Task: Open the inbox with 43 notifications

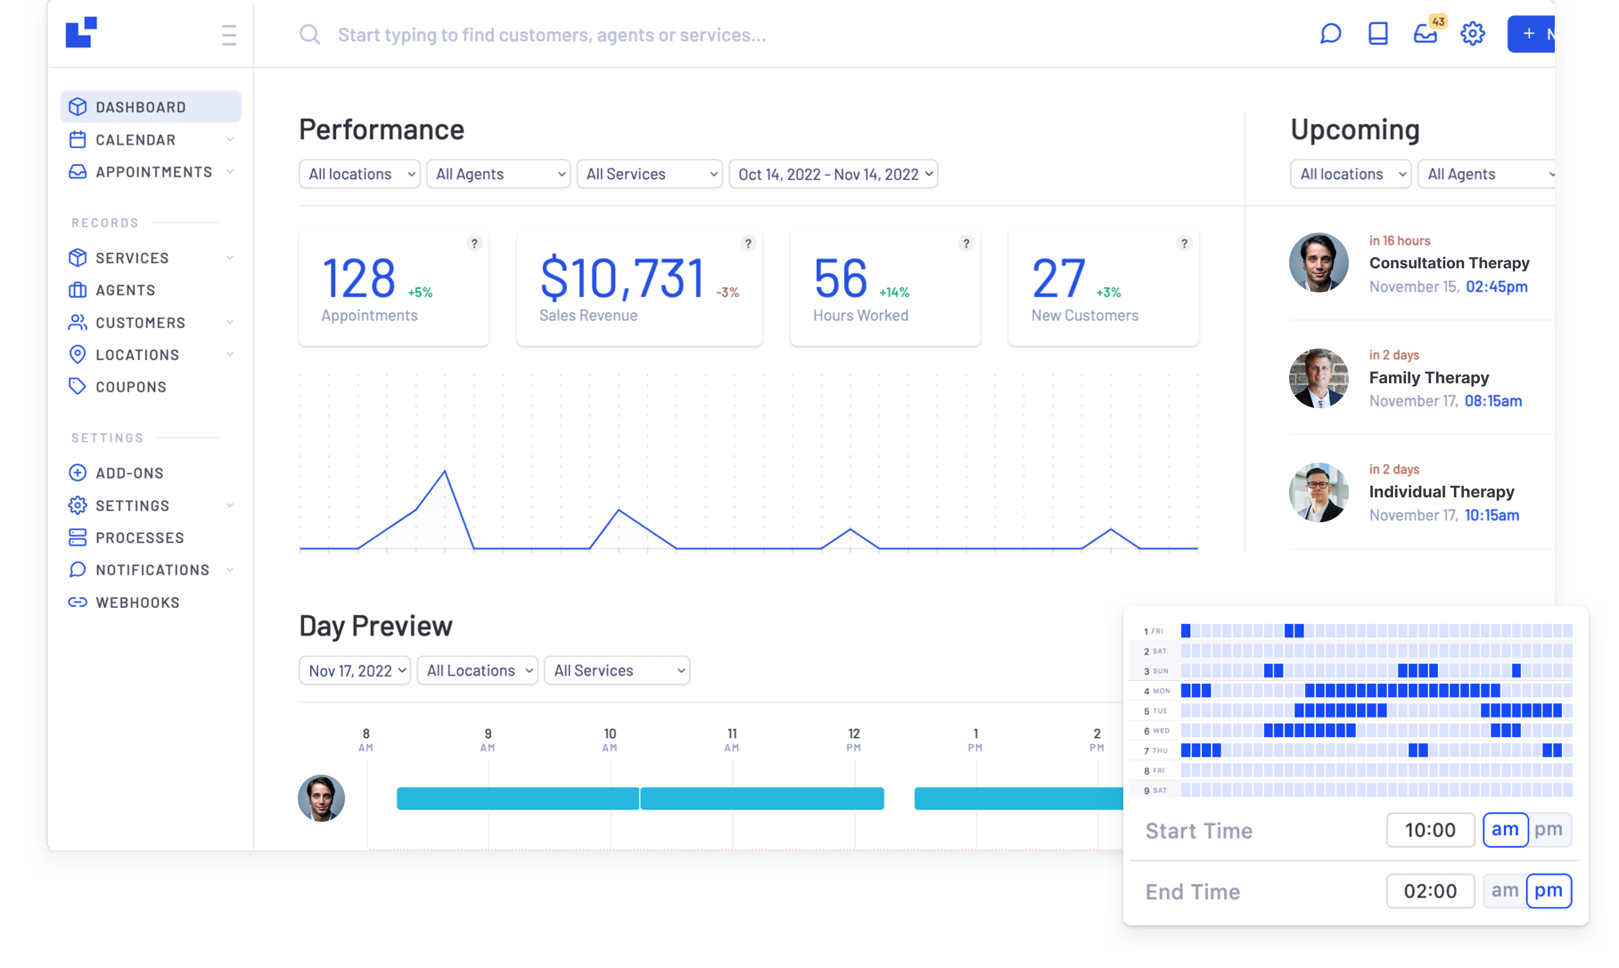Action: tap(1426, 34)
